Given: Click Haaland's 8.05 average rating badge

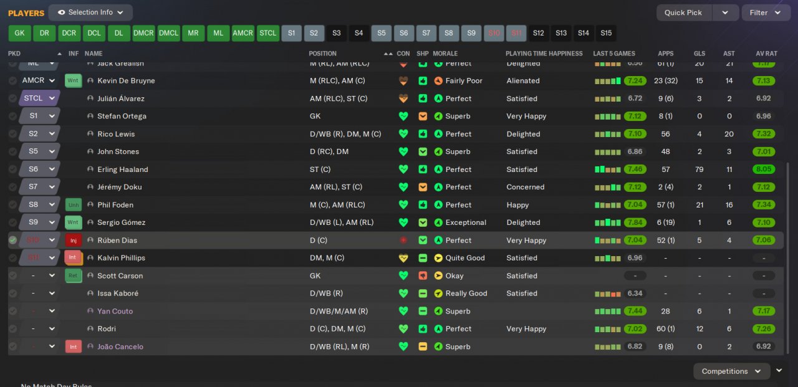Looking at the screenshot, I should point(764,170).
